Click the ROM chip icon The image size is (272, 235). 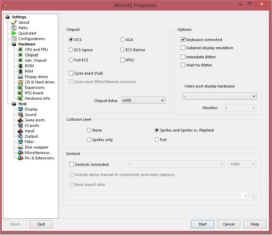pos(20,66)
